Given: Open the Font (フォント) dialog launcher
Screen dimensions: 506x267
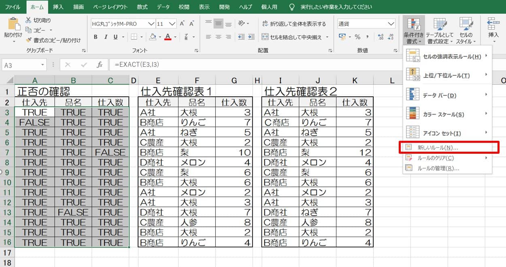Looking at the screenshot, I should pyautogui.click(x=197, y=51).
